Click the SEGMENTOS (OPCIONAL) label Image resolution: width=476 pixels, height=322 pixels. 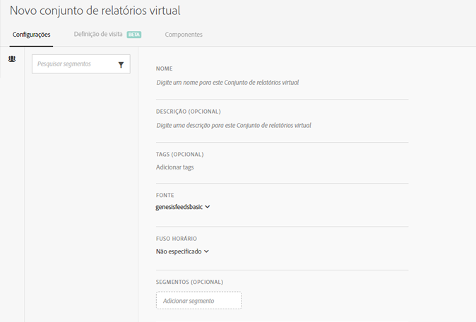(x=189, y=282)
